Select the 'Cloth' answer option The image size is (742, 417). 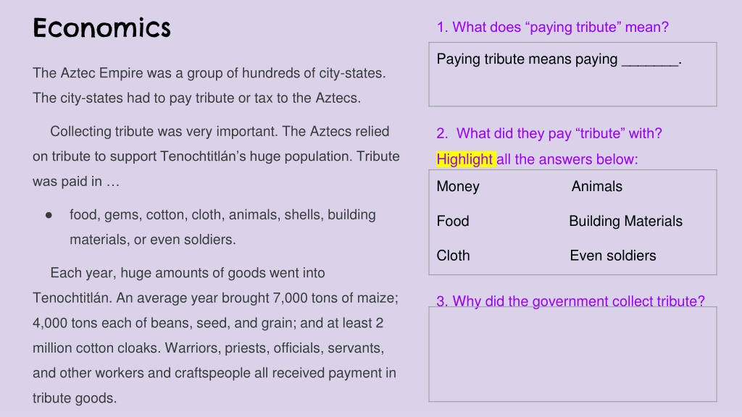pyautogui.click(x=453, y=256)
